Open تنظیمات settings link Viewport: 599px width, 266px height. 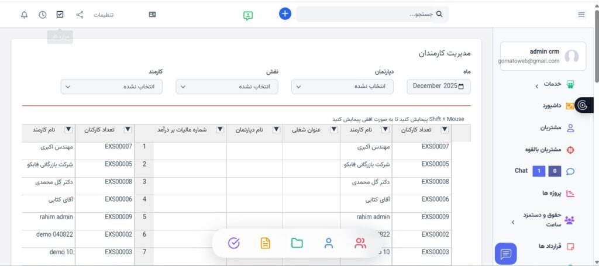[104, 15]
